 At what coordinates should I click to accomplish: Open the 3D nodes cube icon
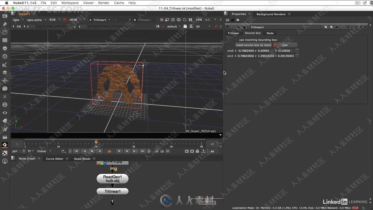click(x=5, y=88)
